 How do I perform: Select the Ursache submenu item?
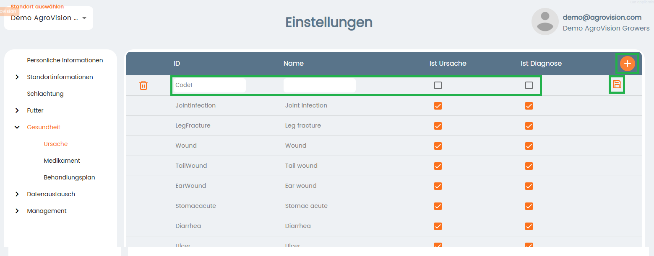(x=56, y=144)
